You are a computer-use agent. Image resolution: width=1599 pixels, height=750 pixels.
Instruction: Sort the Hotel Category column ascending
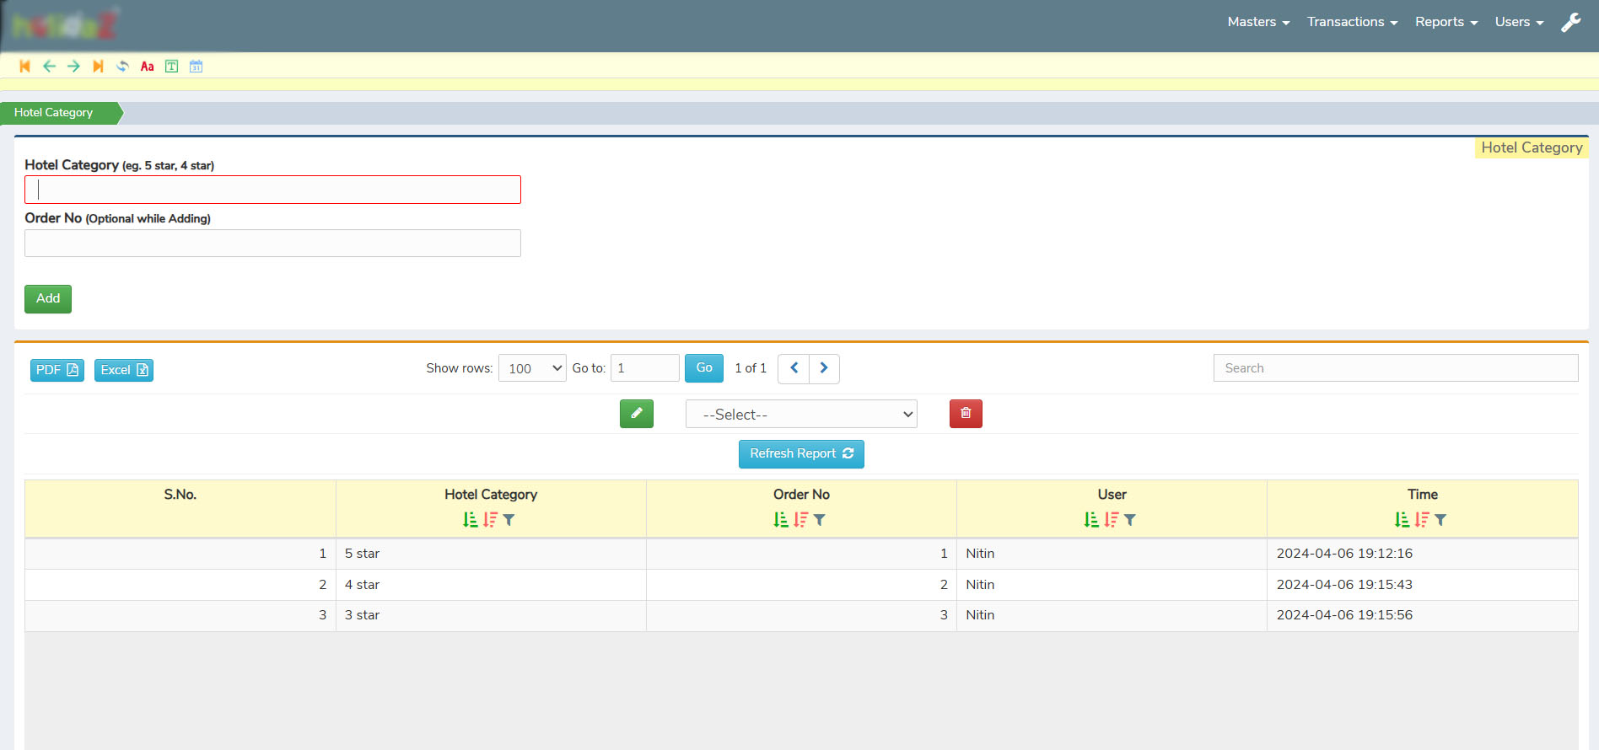(470, 520)
